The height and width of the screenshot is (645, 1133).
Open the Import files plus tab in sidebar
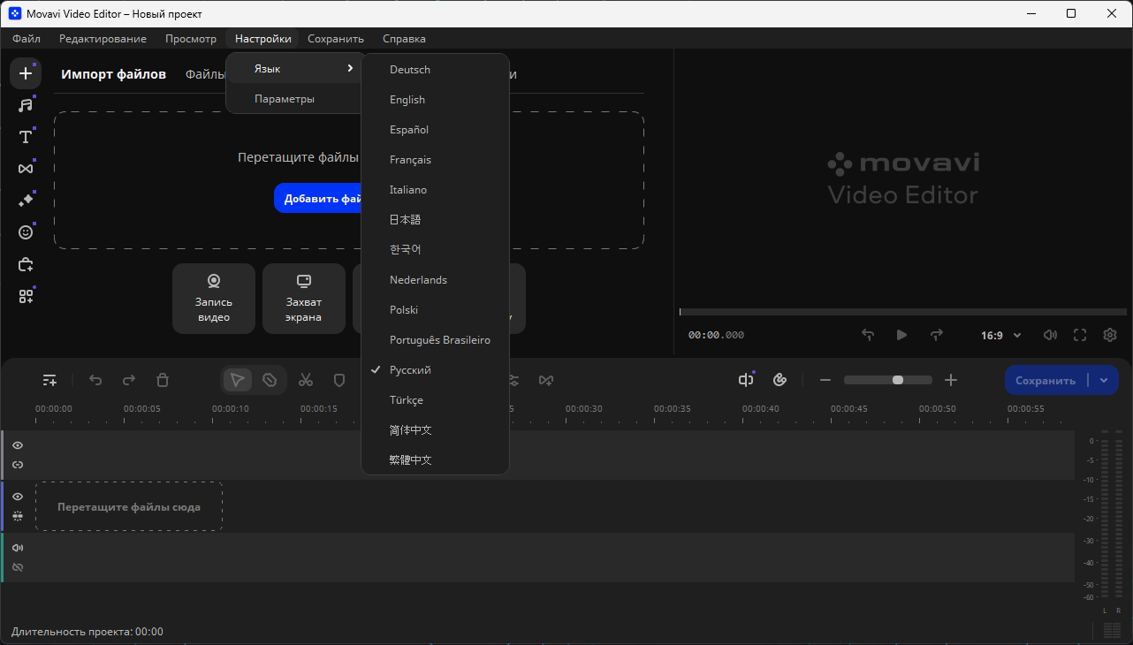coord(26,73)
